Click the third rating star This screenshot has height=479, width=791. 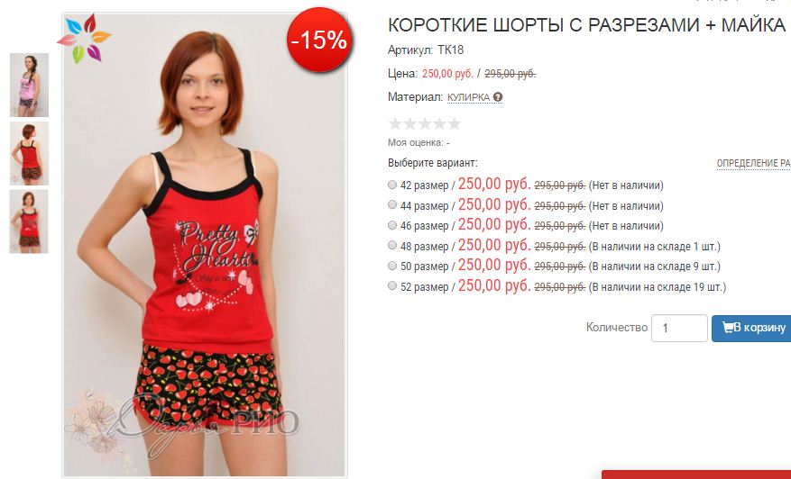tap(425, 123)
